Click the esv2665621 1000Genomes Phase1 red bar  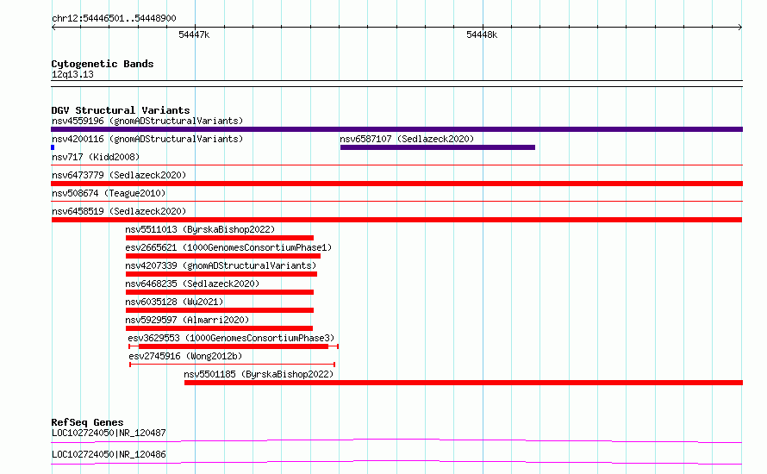[223, 256]
